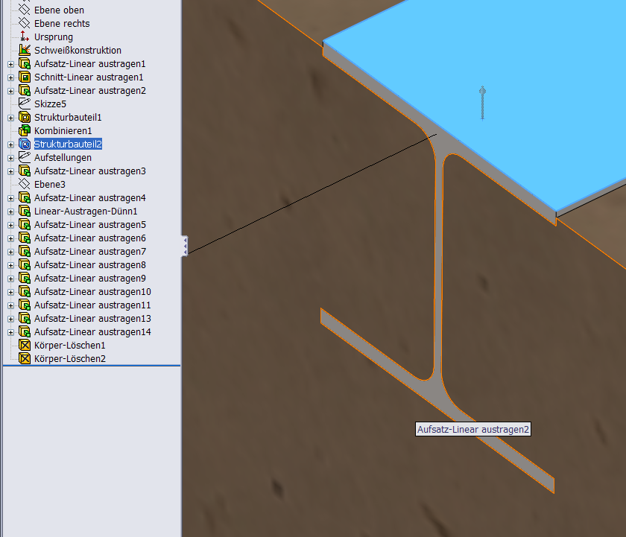Click the Ebene rechts plane icon

pos(25,23)
